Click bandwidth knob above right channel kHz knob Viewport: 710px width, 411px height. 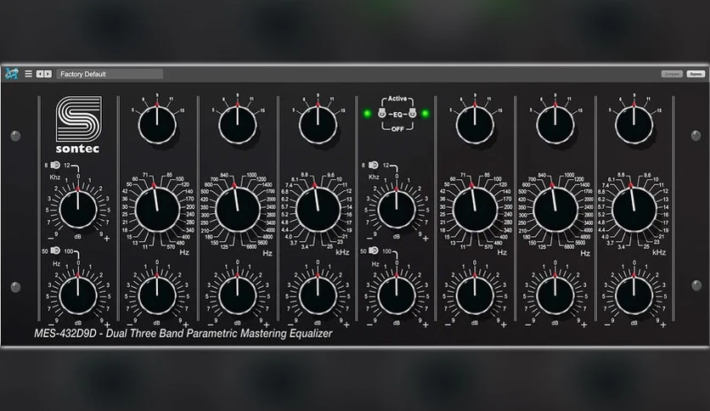634,125
